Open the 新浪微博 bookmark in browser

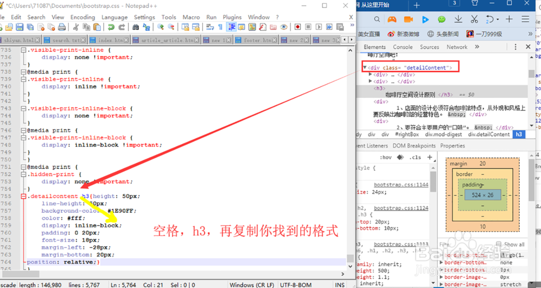point(403,34)
